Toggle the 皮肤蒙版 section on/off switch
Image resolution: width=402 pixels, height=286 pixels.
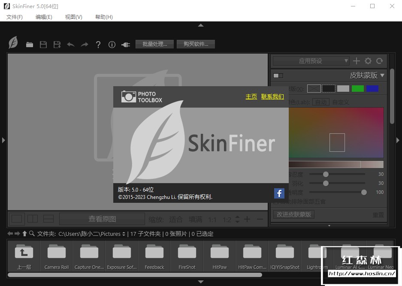tap(278, 75)
